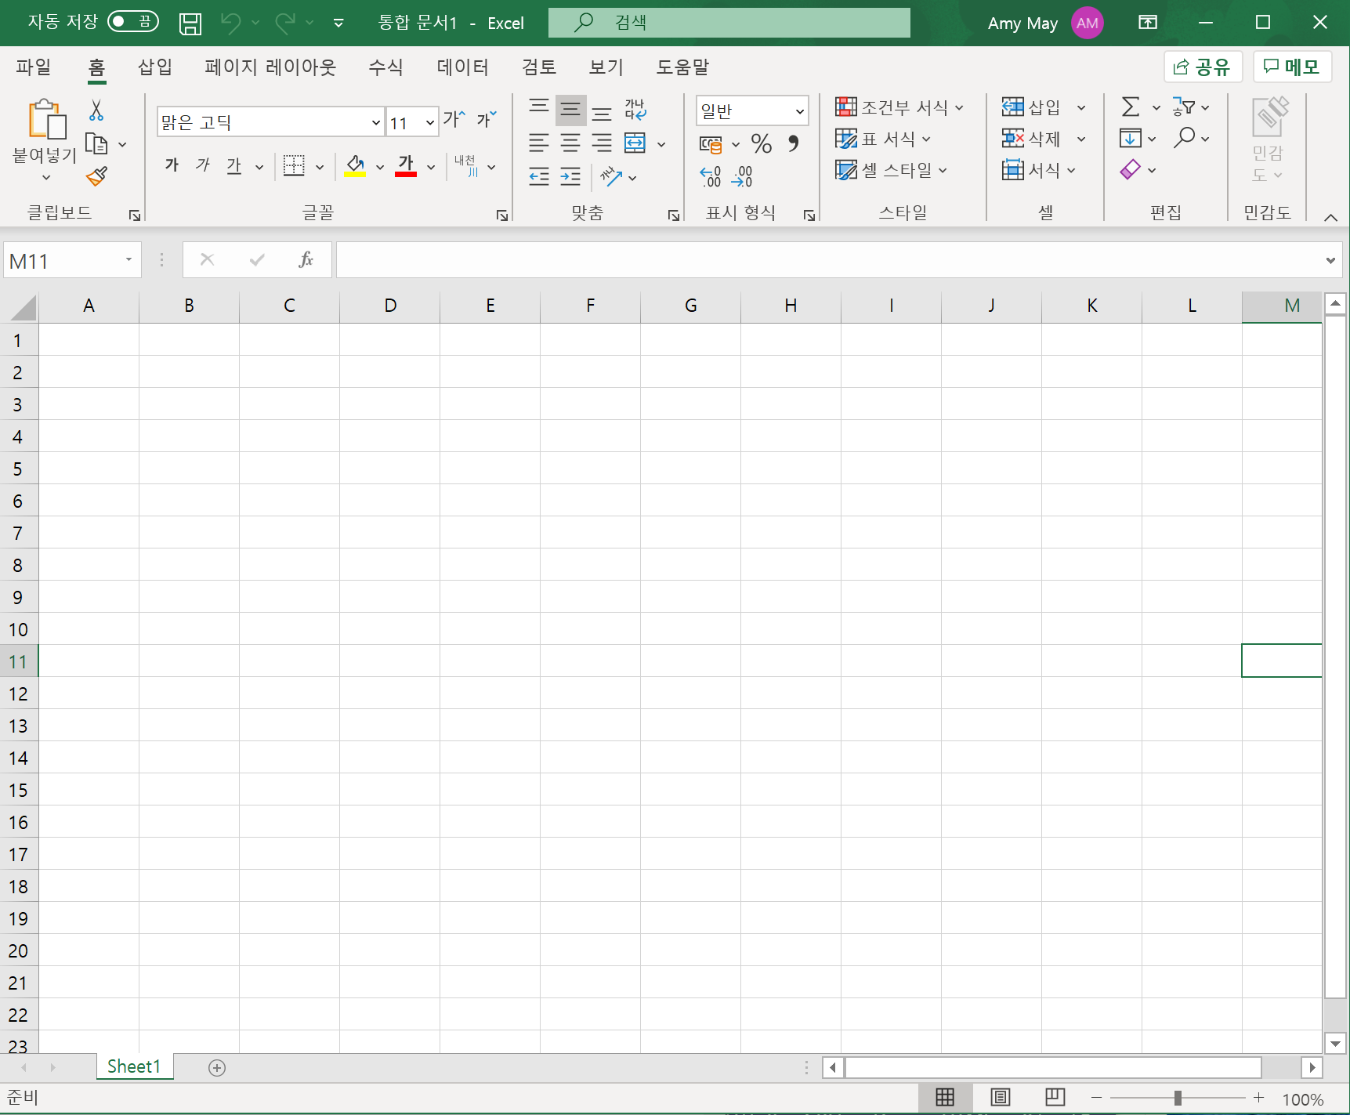This screenshot has width=1350, height=1115.
Task: Increase font size icon
Action: click(x=454, y=120)
